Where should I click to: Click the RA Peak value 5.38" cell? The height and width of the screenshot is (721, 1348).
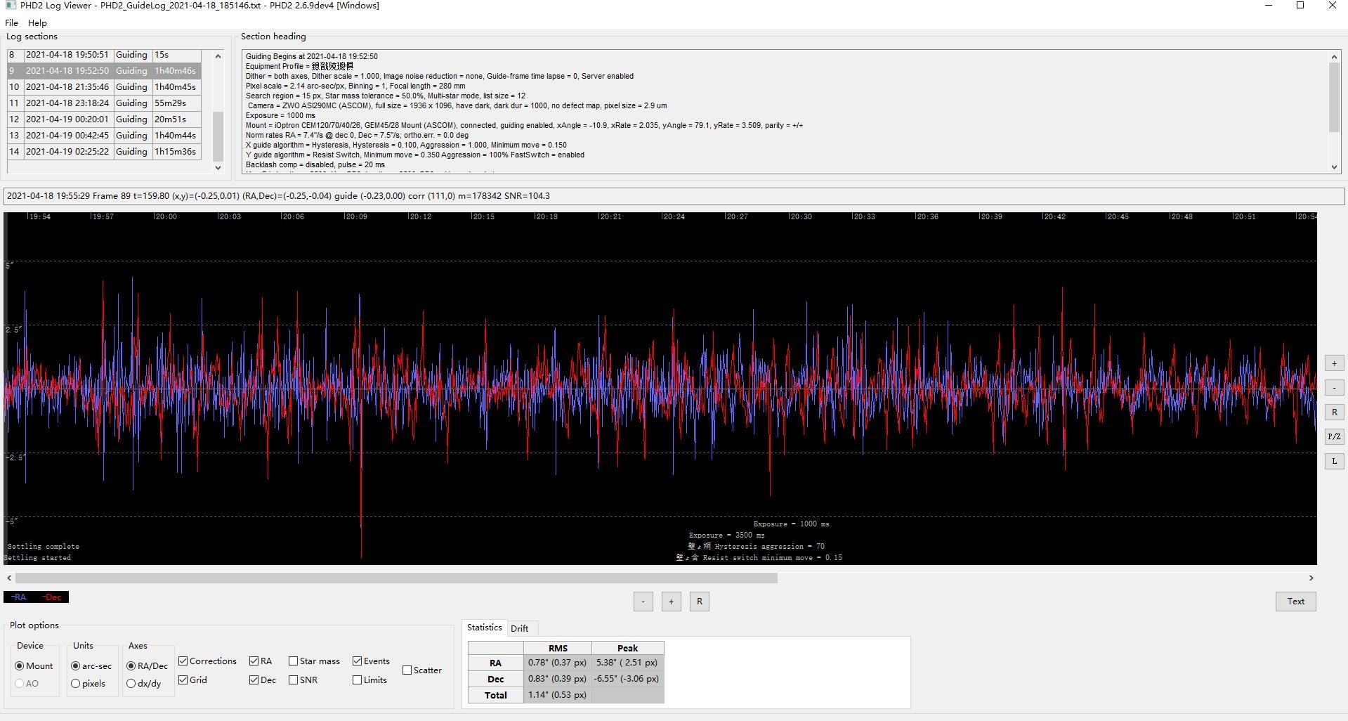click(x=627, y=663)
